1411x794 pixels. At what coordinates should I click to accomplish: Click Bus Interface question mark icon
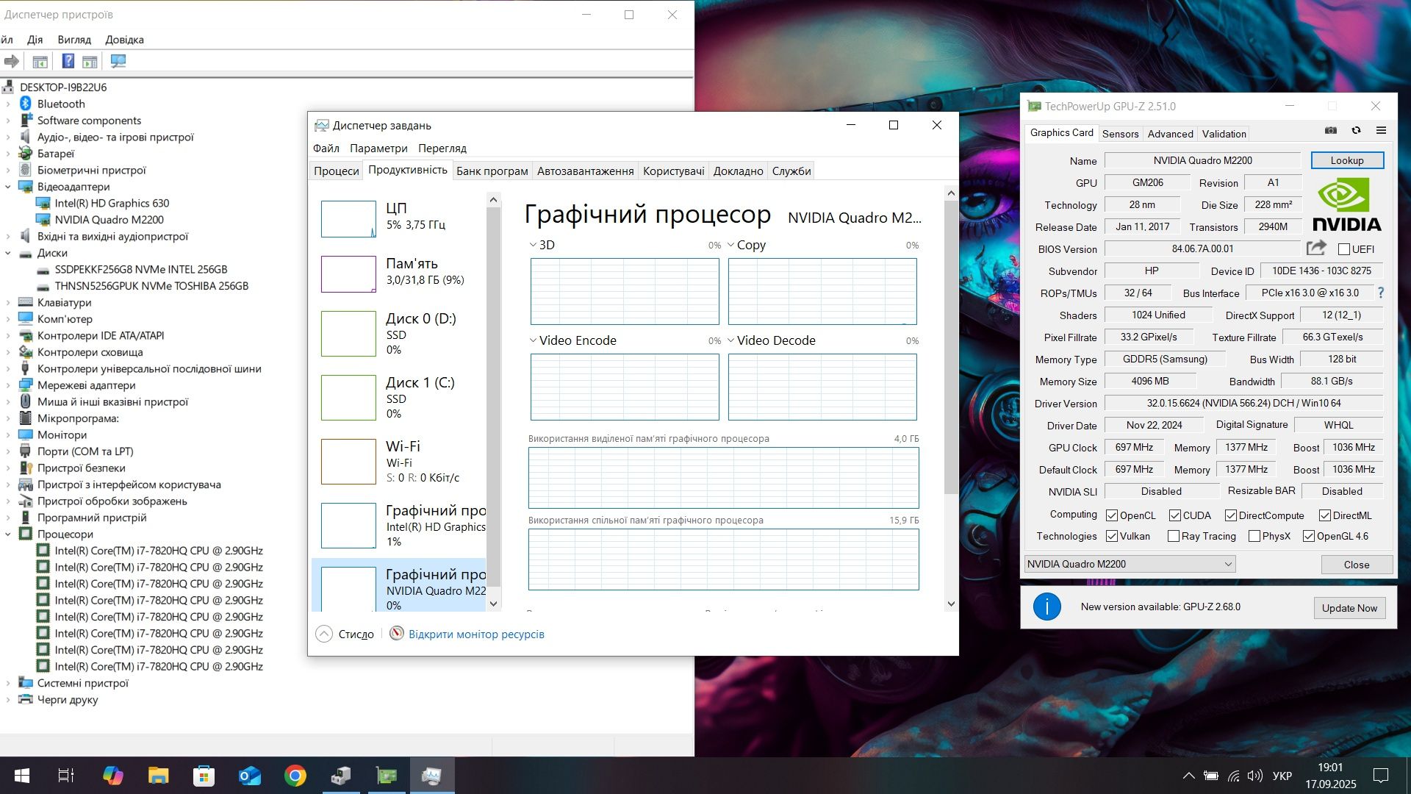[x=1381, y=293]
